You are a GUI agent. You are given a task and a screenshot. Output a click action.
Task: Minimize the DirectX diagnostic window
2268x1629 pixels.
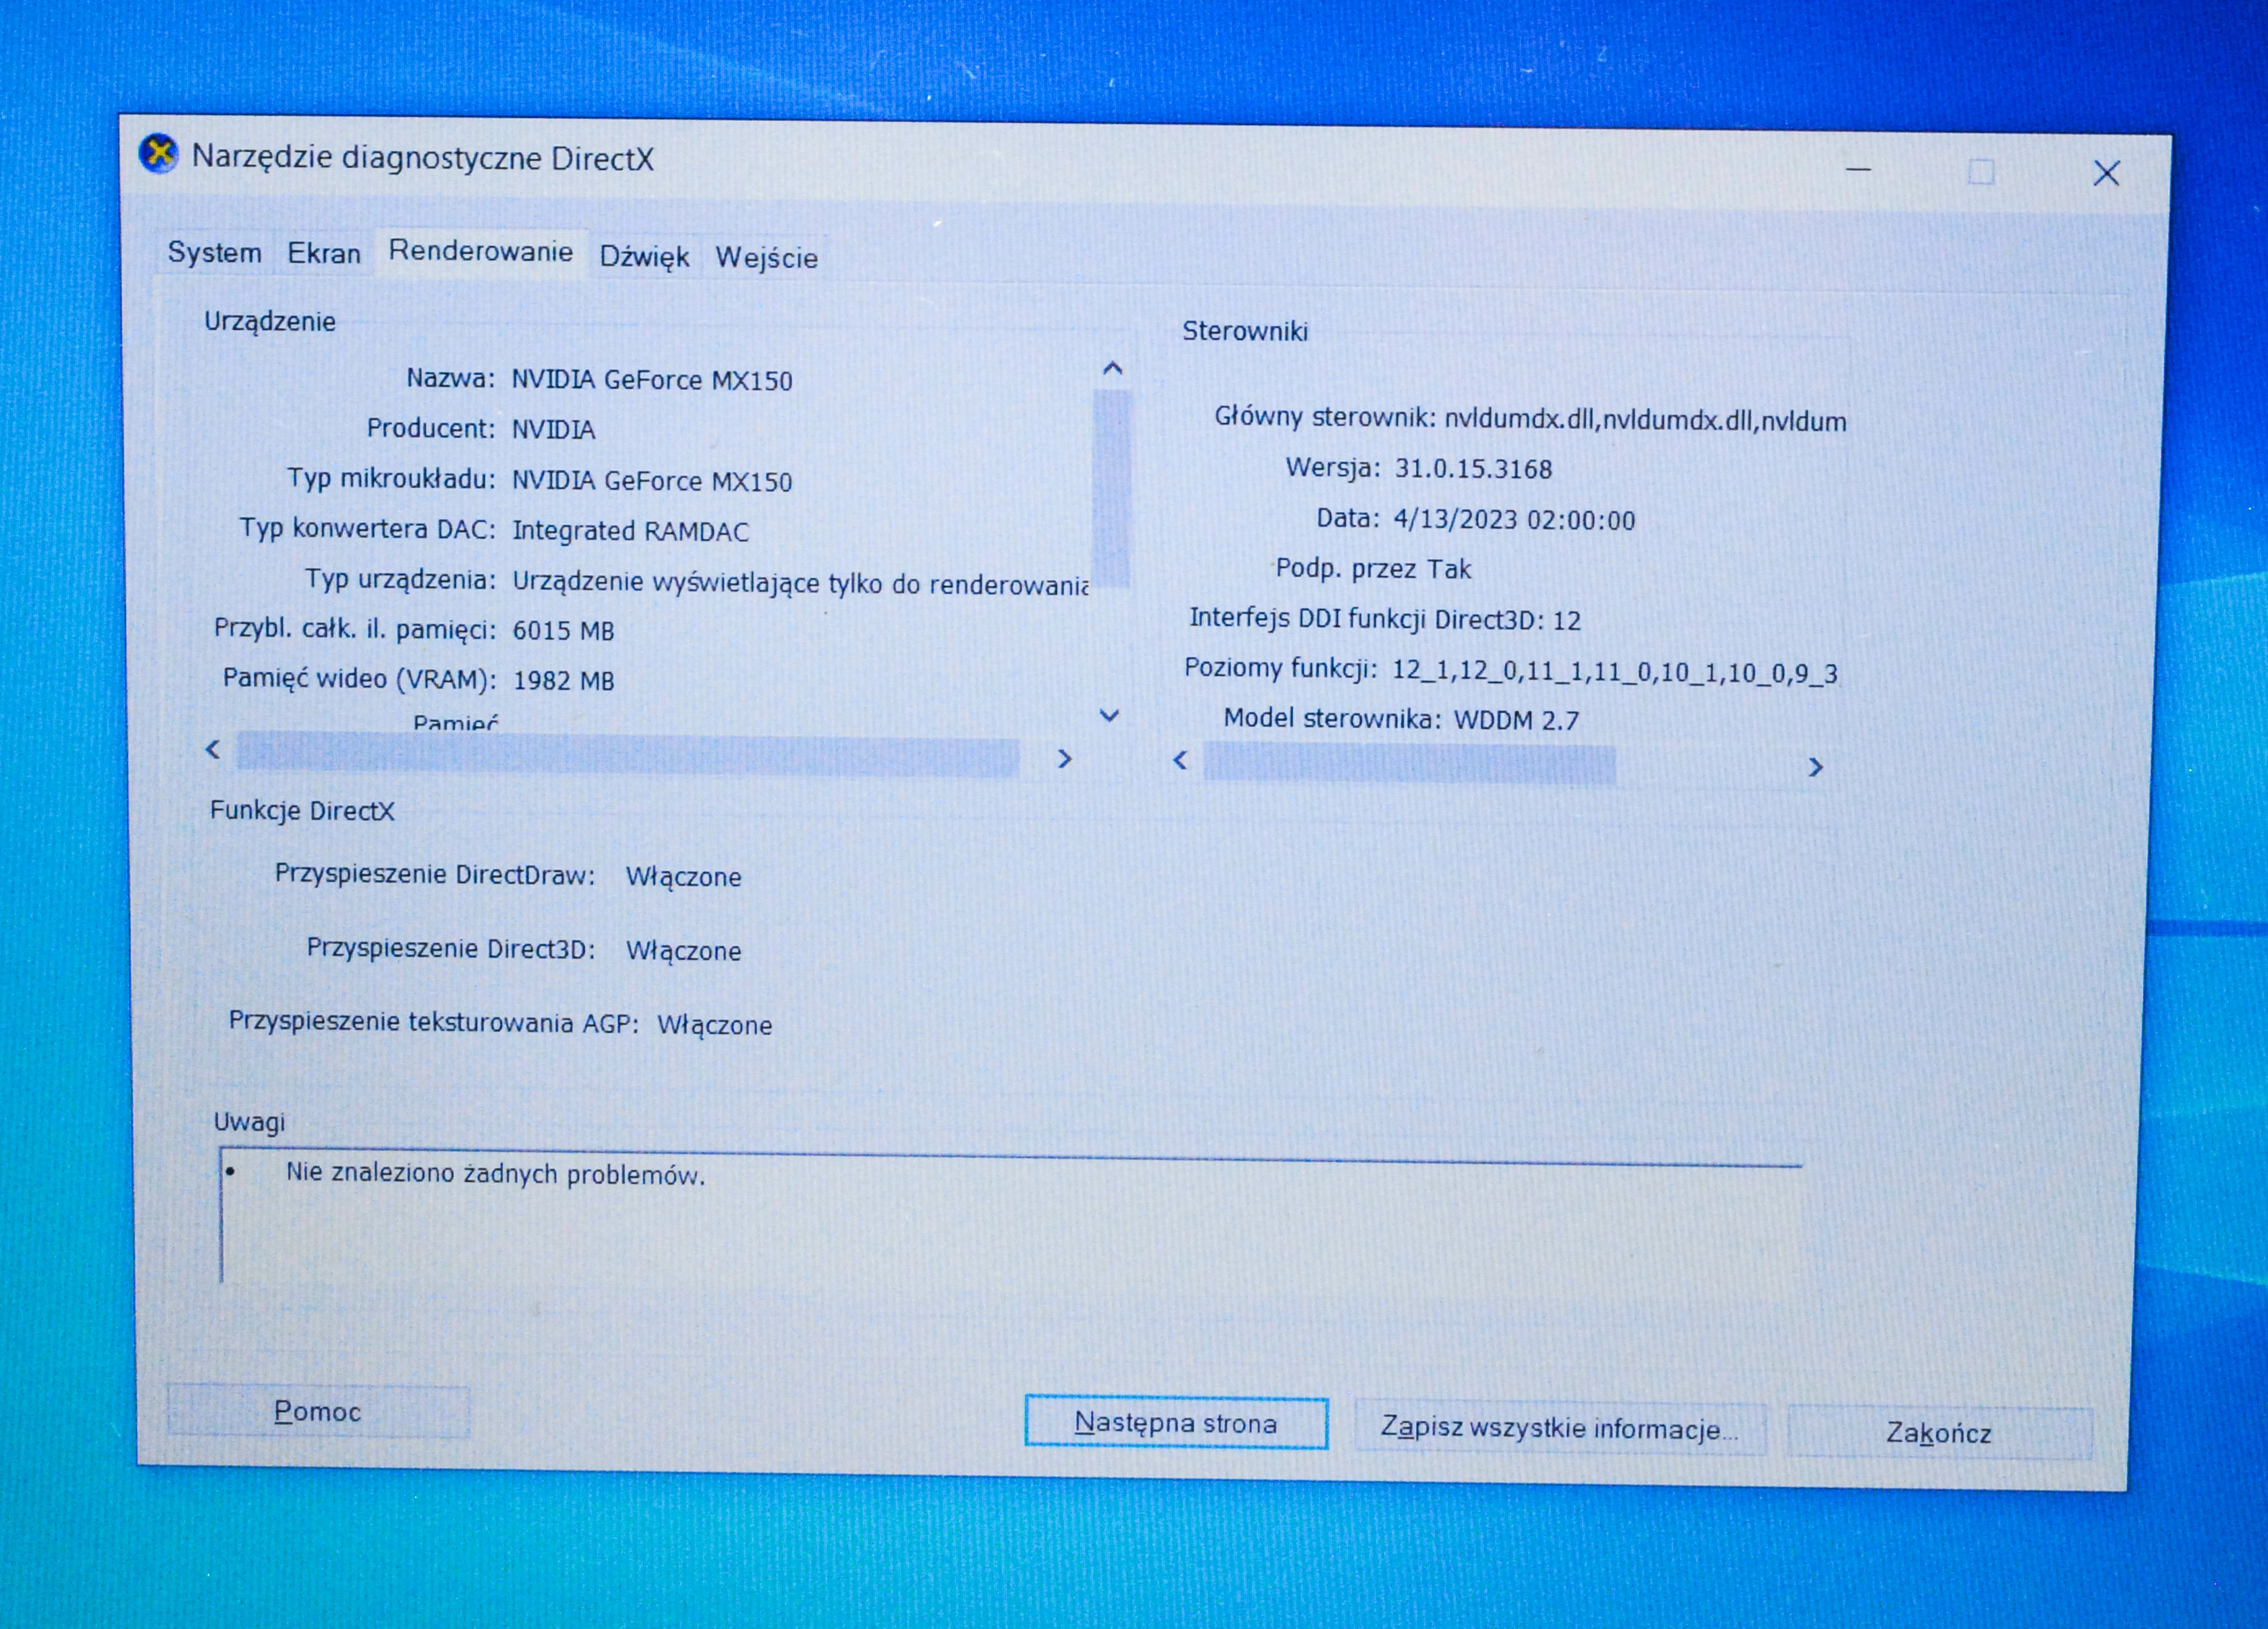pyautogui.click(x=1858, y=169)
